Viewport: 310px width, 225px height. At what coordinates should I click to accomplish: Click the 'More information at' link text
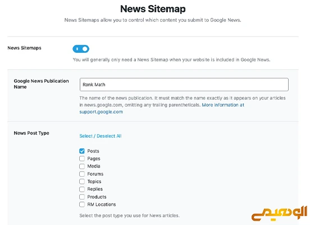pyautogui.click(x=223, y=105)
